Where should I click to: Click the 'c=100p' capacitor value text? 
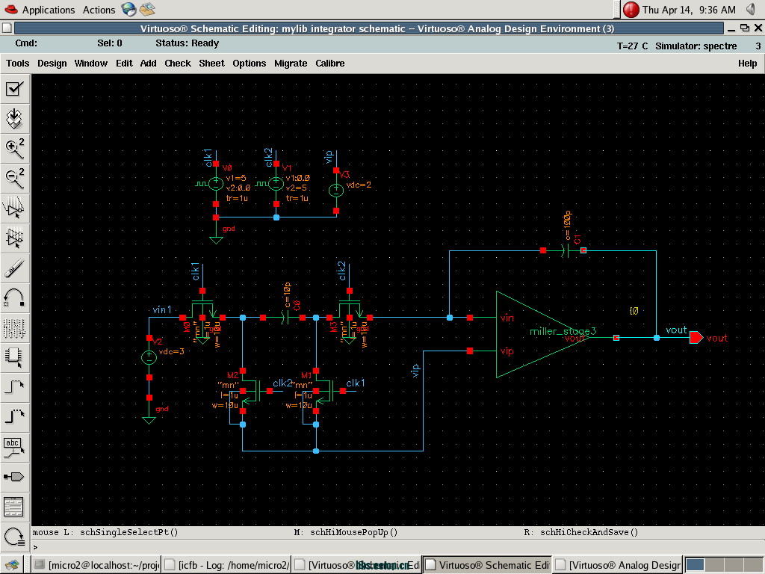pyautogui.click(x=568, y=225)
